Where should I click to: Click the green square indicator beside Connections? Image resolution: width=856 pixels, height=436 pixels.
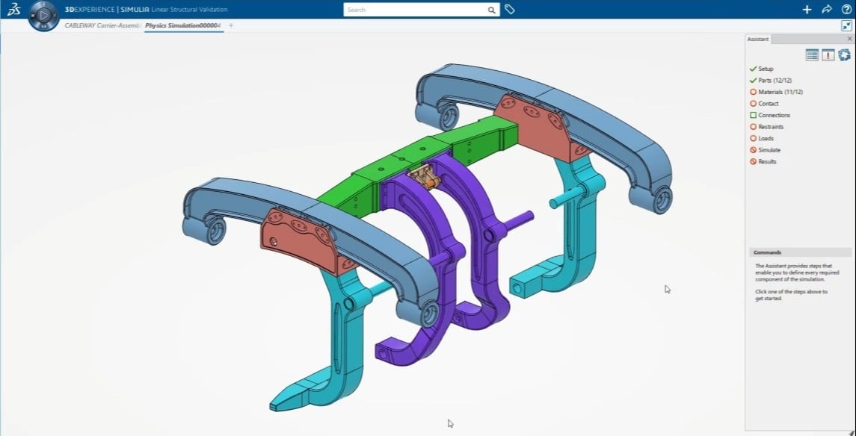(753, 114)
